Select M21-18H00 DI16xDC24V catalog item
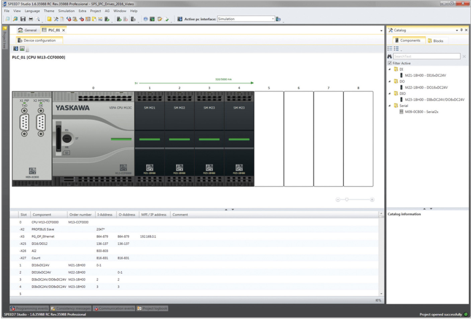 [423, 75]
